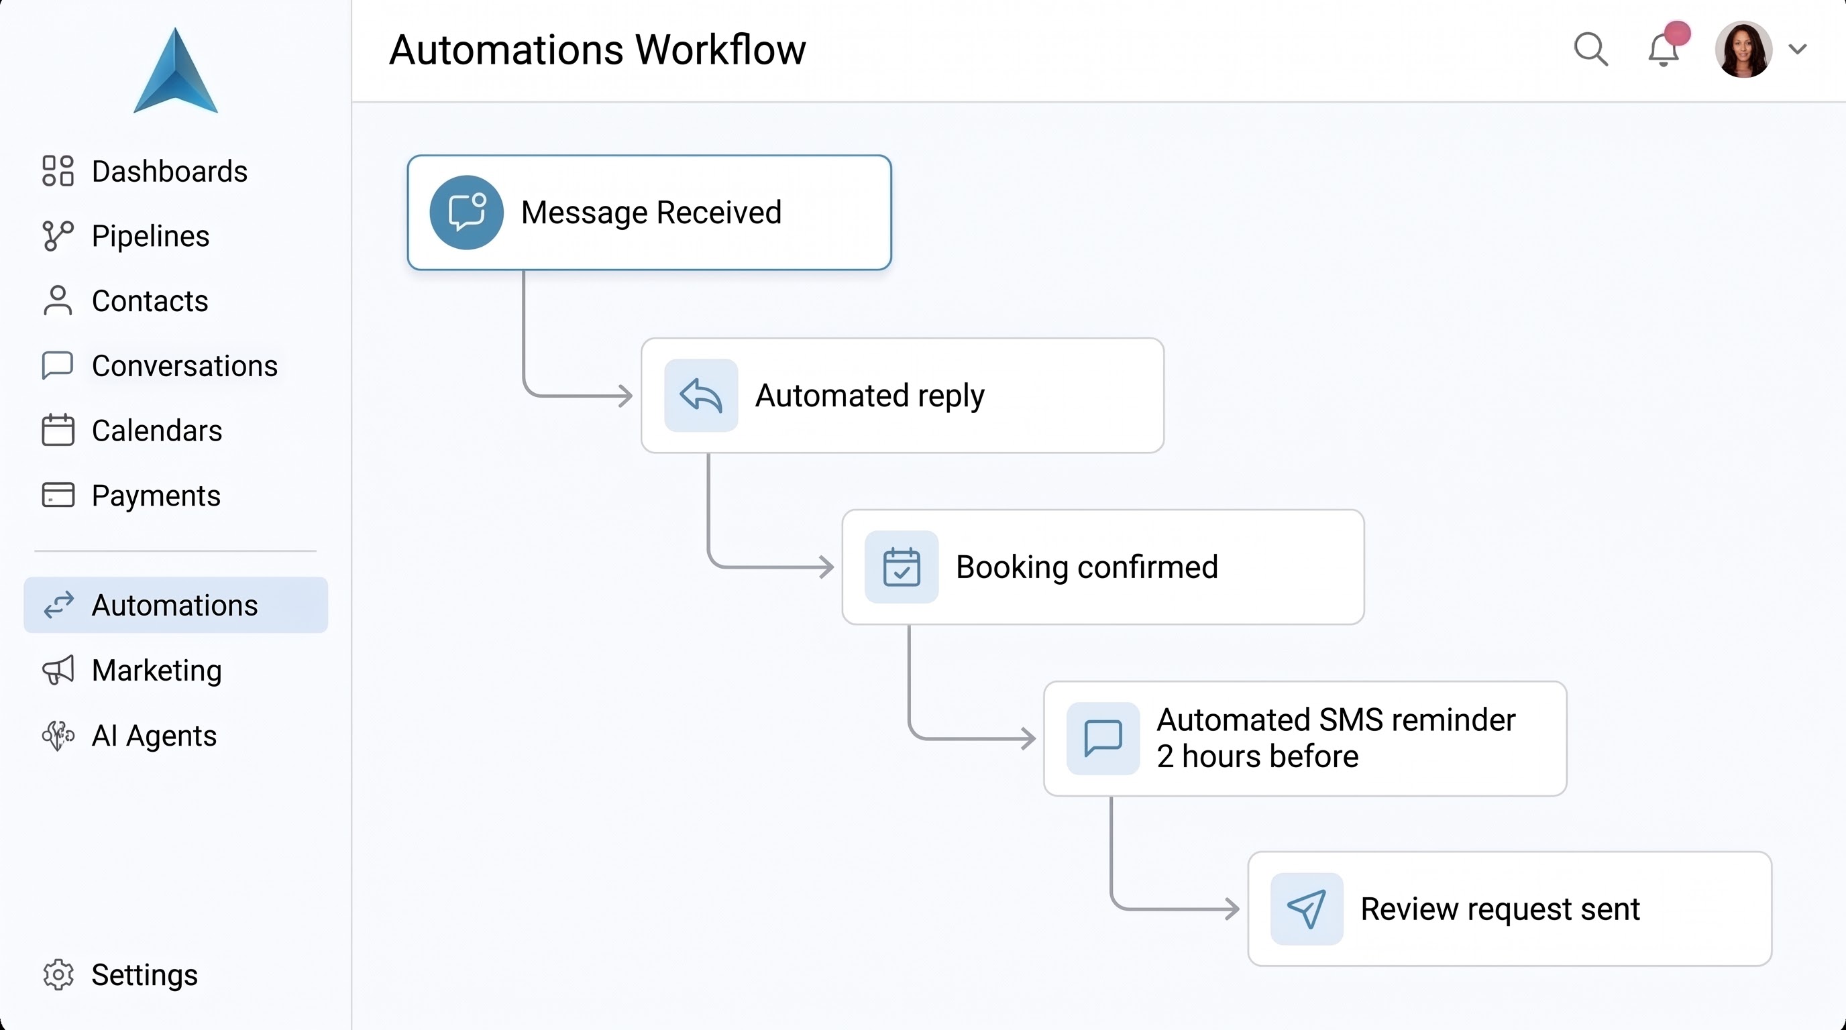This screenshot has height=1030, width=1846.
Task: Select the Review request sent step
Action: tap(1510, 909)
